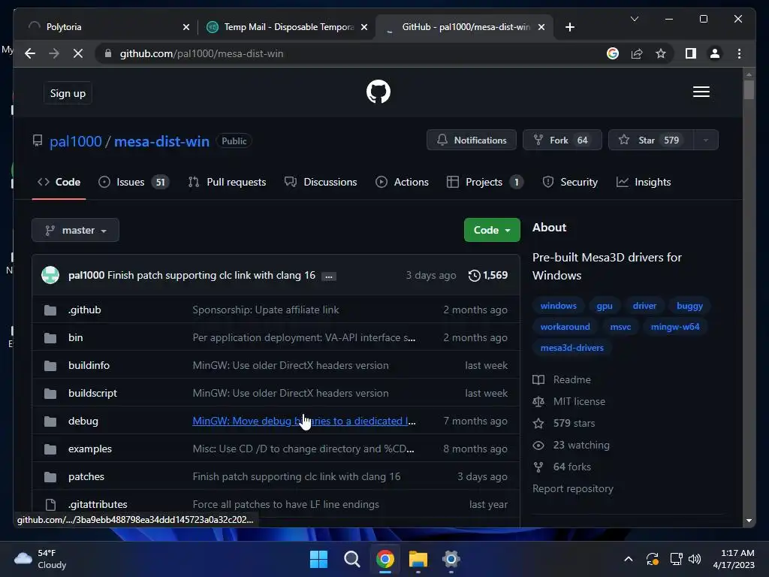This screenshot has height=577, width=769.
Task: Open a new browser tab
Action: tap(569, 27)
